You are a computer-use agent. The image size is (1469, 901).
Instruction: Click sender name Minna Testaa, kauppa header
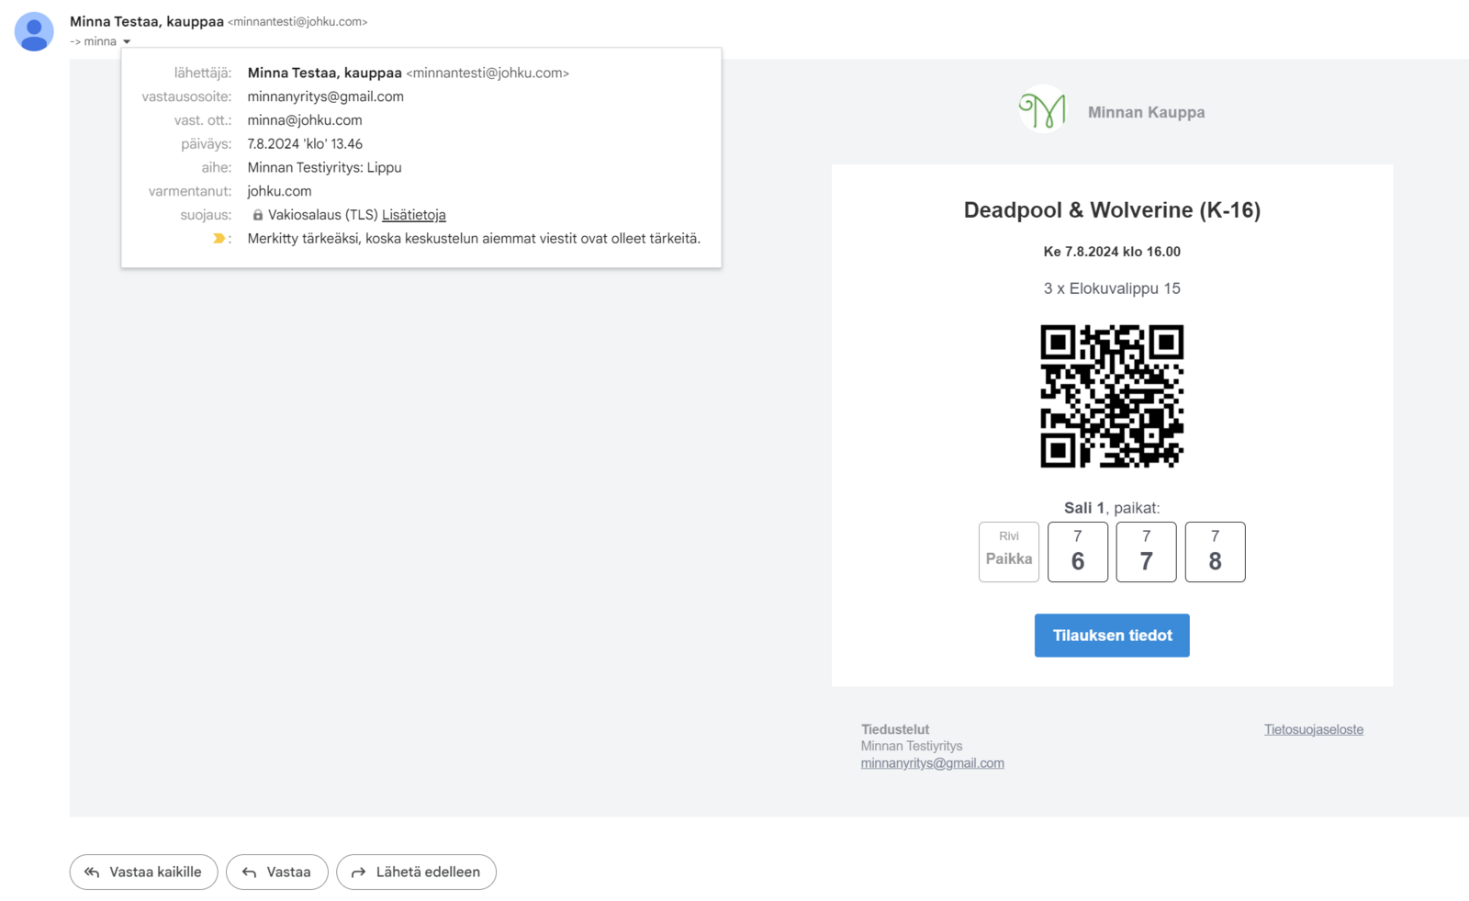[147, 21]
